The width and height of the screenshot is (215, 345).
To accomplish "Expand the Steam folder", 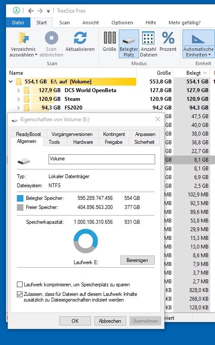I will [19, 99].
